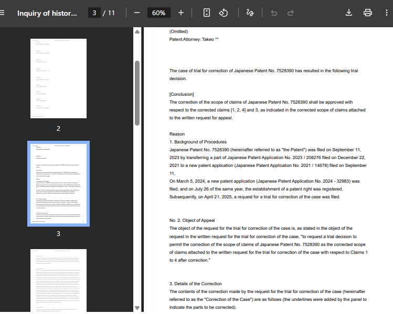393x314 pixels.
Task: Click 'Patent Attorney: Takeo **' line
Action: (194, 39)
